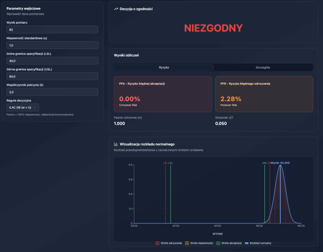Click the chevron in the ILAC G8 dropdown

click(34, 108)
